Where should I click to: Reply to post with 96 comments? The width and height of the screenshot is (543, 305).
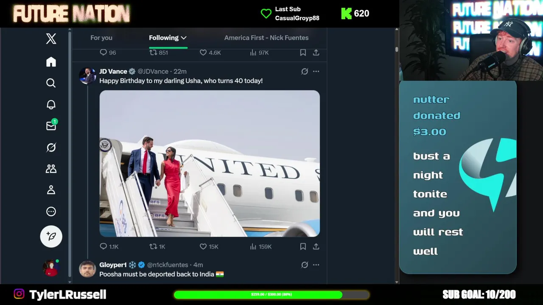pyautogui.click(x=108, y=53)
